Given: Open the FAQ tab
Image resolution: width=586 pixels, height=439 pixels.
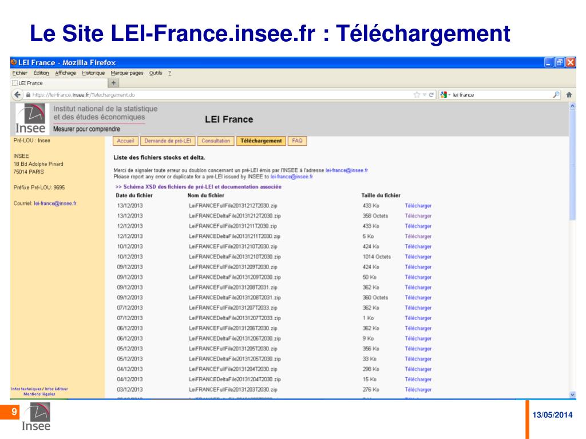Looking at the screenshot, I should pyautogui.click(x=297, y=141).
